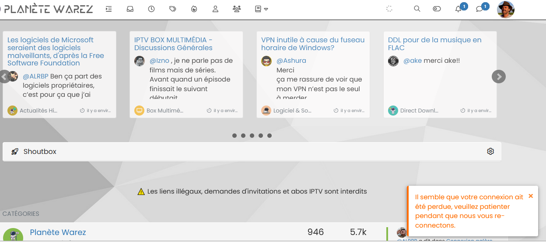Select the third carousel pagination dot
This screenshot has width=546, height=242.
(x=252, y=136)
